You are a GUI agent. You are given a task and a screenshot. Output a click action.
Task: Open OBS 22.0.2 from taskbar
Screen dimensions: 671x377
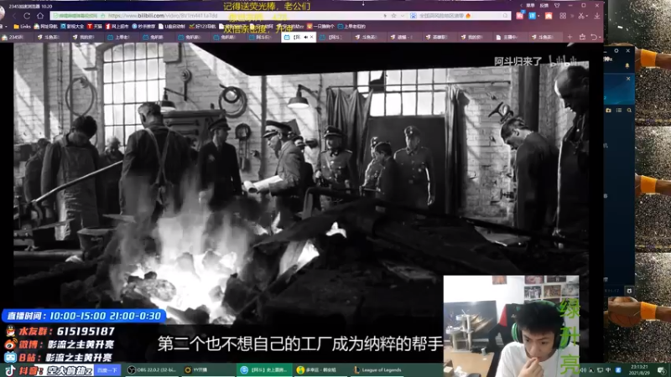151,370
